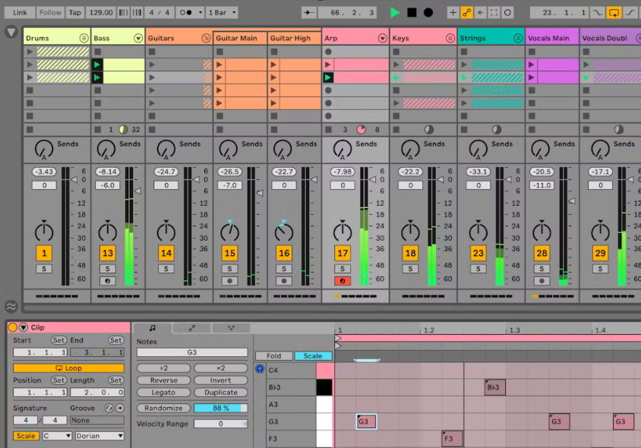
Task: Toggle the yellow Automation Arm icon
Action: click(466, 13)
